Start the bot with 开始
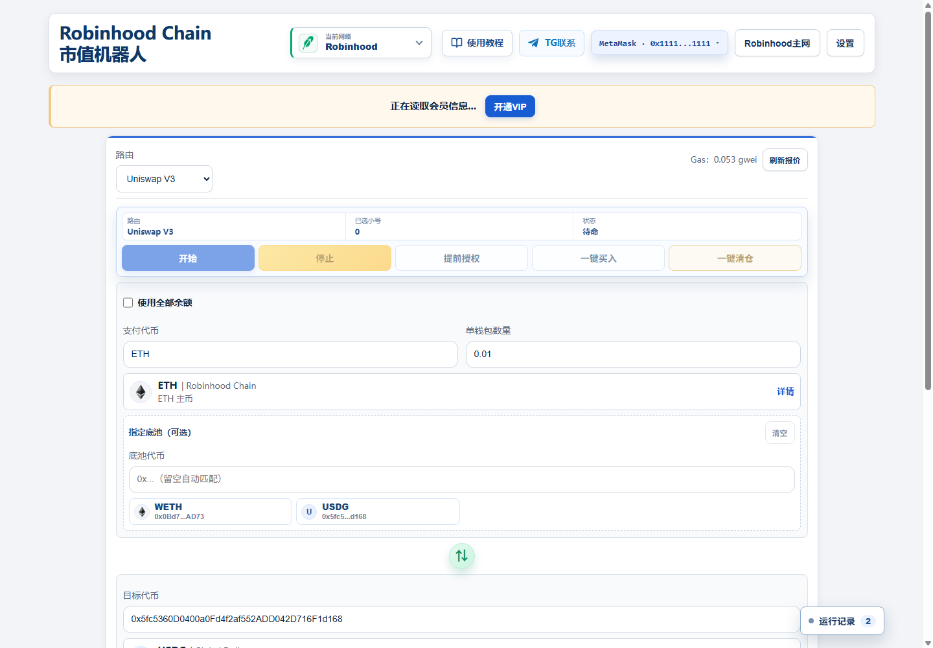This screenshot has height=648, width=933. click(x=188, y=258)
